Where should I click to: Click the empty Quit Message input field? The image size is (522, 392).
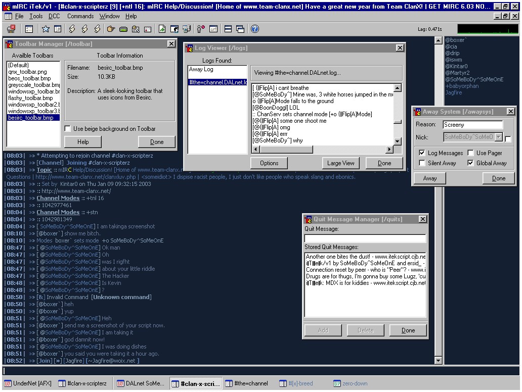click(x=365, y=238)
